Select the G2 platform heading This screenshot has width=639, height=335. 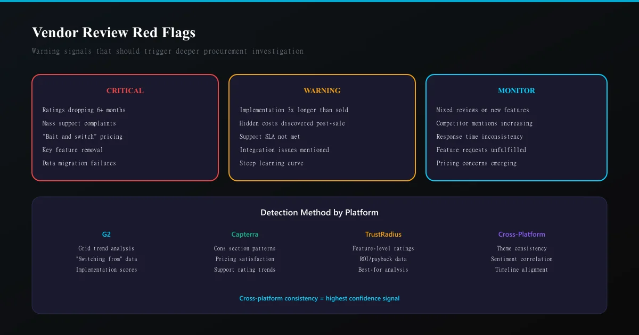click(x=106, y=234)
